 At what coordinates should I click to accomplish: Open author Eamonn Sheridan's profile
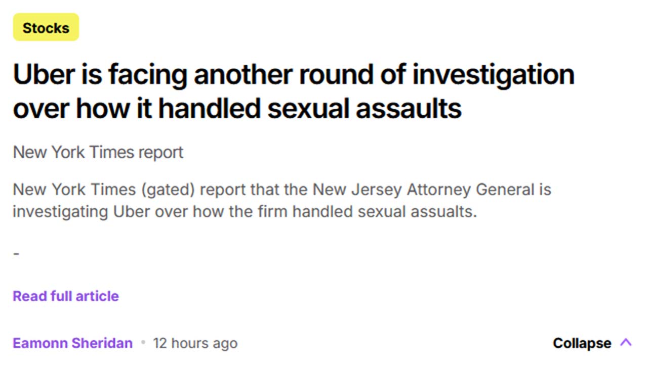click(x=72, y=343)
